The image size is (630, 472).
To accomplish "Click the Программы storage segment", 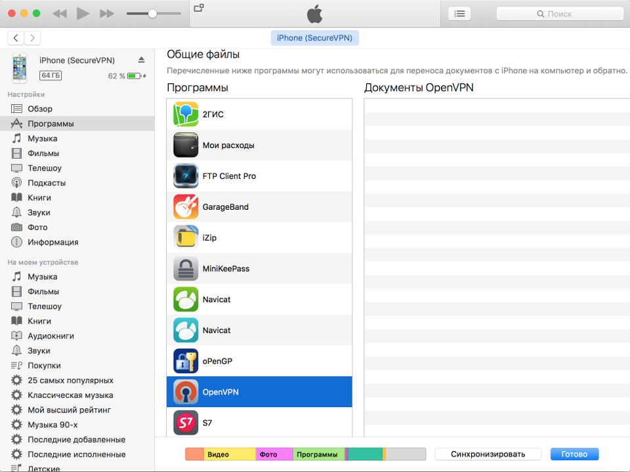I will click(319, 454).
